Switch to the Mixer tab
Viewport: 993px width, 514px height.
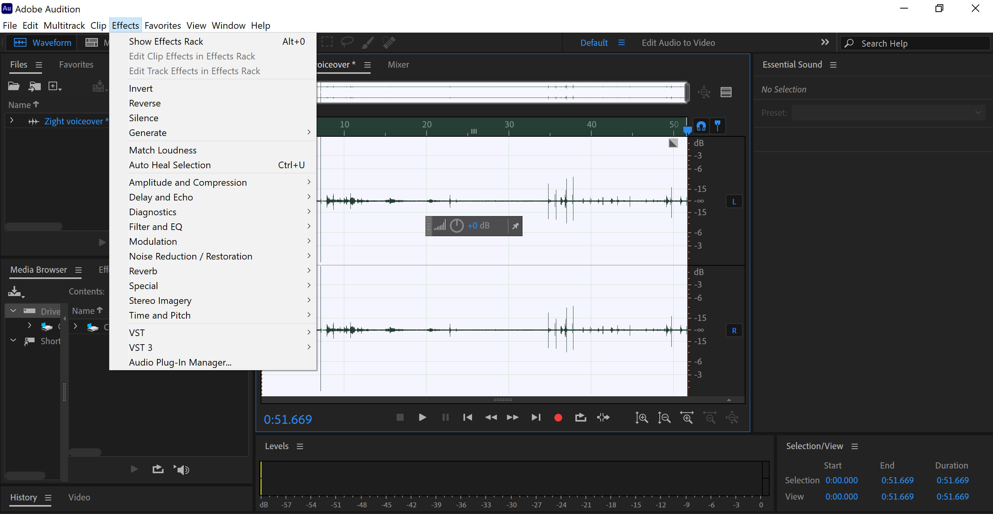[x=398, y=64]
